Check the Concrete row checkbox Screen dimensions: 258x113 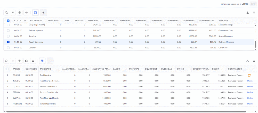point(8,48)
